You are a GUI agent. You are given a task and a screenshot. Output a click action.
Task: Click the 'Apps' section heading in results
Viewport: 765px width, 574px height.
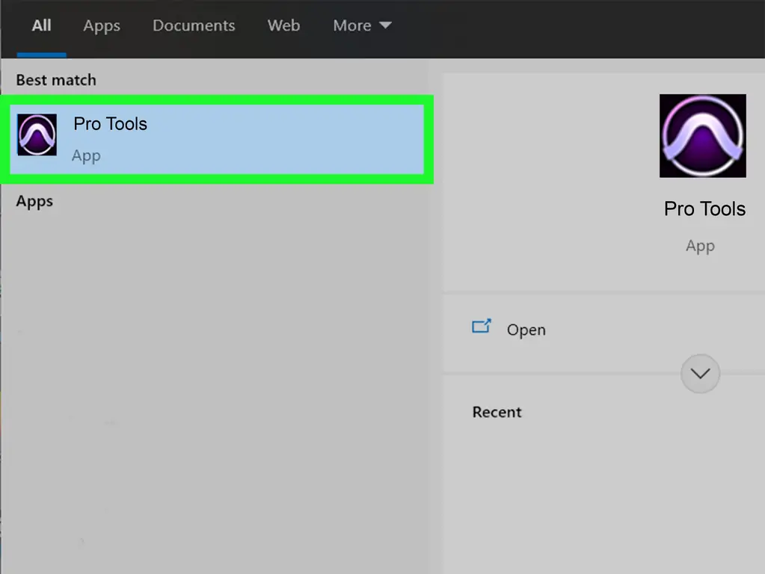coord(34,201)
